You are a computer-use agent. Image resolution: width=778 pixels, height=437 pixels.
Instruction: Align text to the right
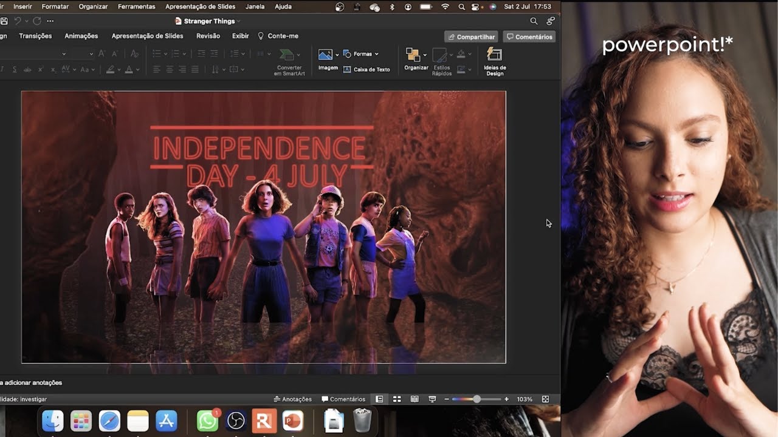[x=182, y=69]
